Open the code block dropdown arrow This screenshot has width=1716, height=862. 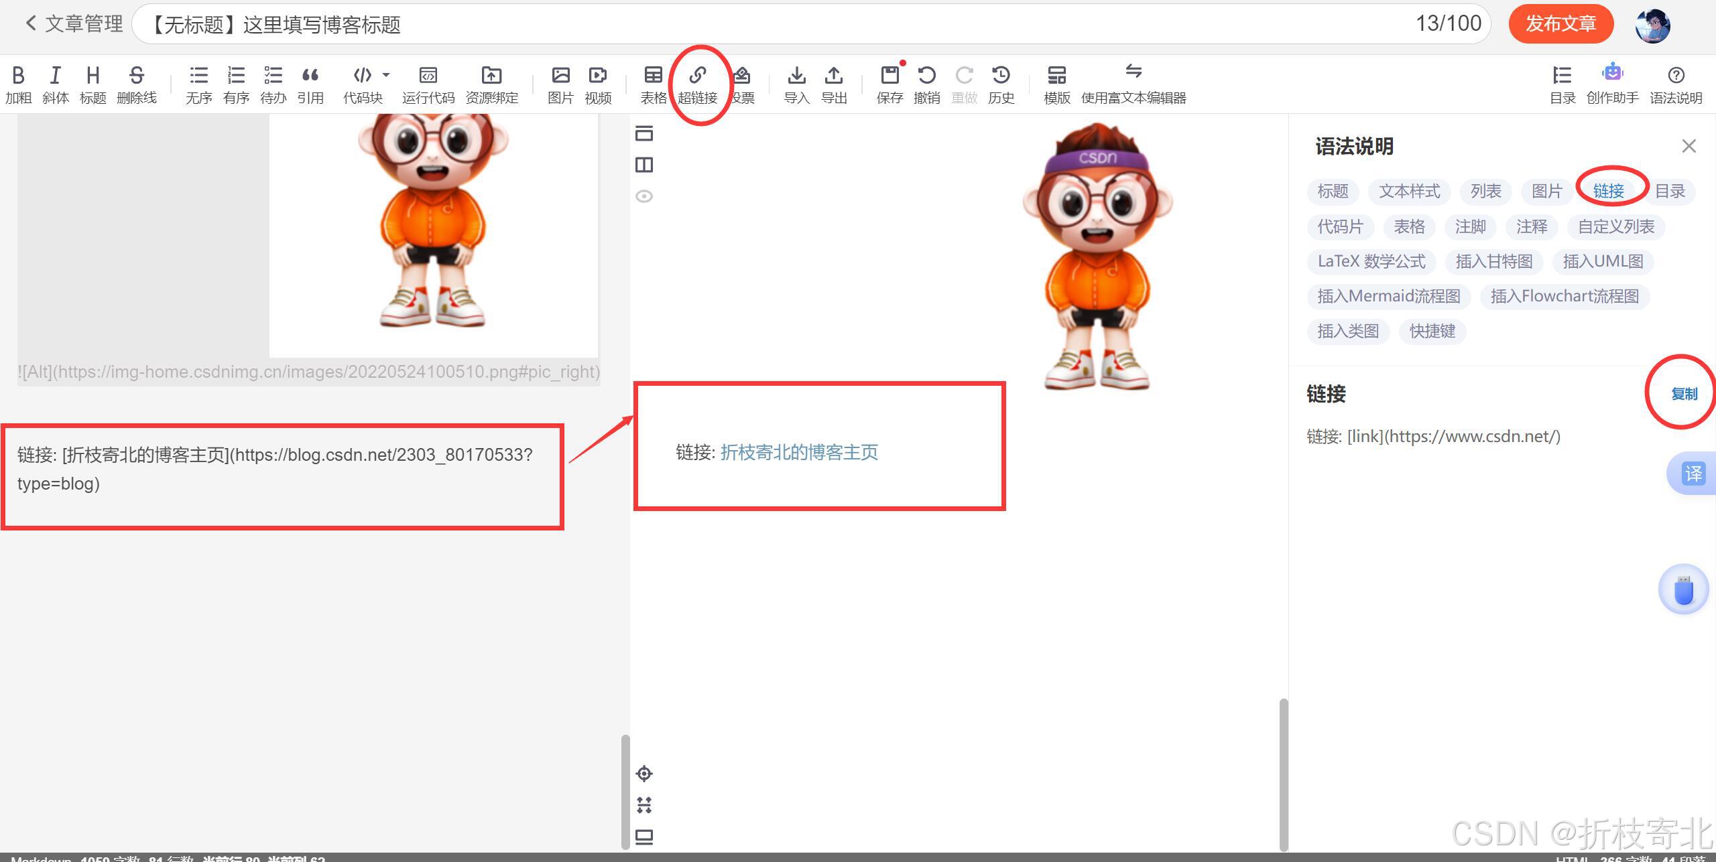tap(386, 74)
